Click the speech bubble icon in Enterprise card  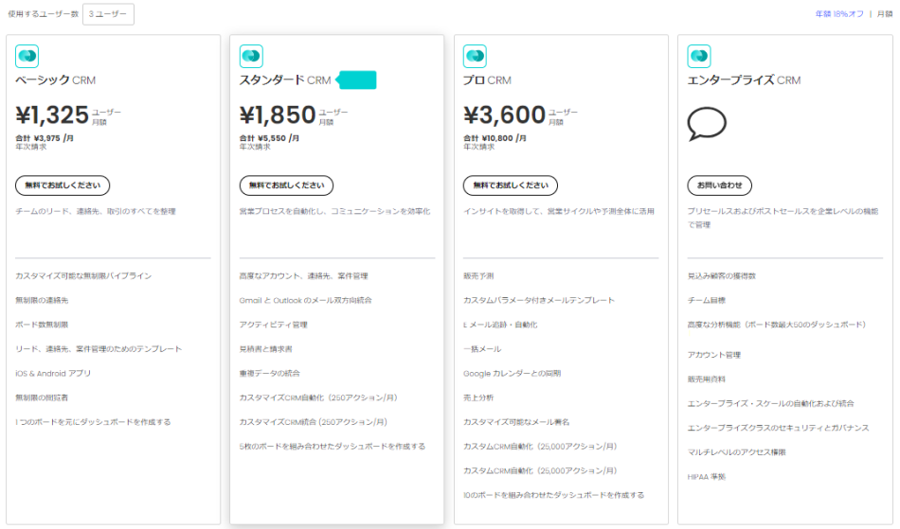pyautogui.click(x=707, y=124)
